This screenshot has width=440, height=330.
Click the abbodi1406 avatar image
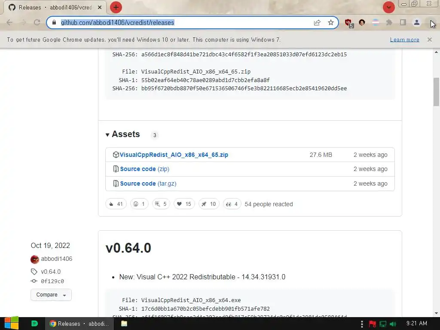point(35,259)
